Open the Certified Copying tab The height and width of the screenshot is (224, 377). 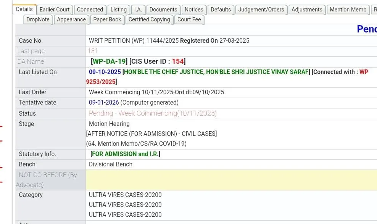[x=149, y=19]
